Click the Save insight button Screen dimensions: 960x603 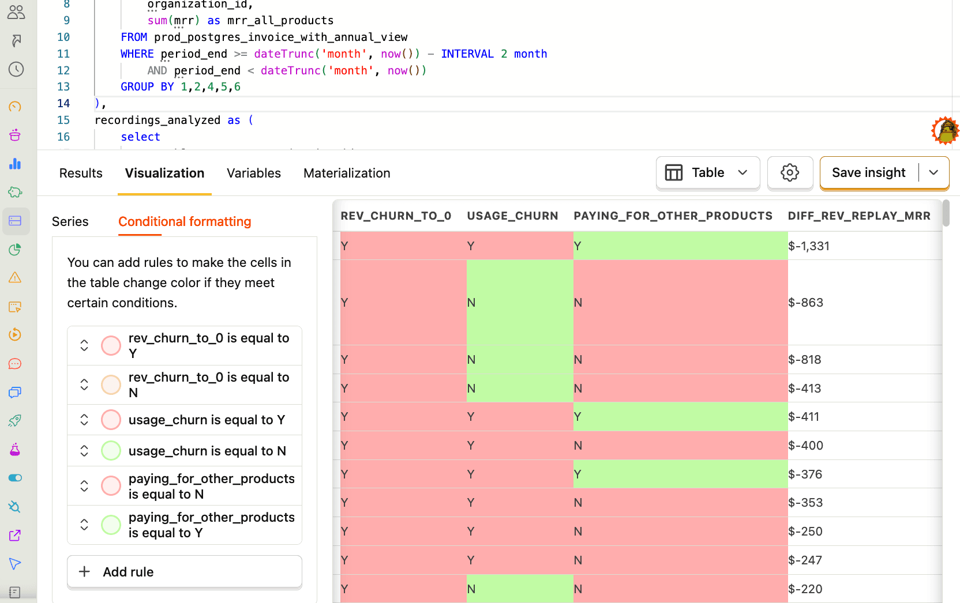(x=869, y=172)
